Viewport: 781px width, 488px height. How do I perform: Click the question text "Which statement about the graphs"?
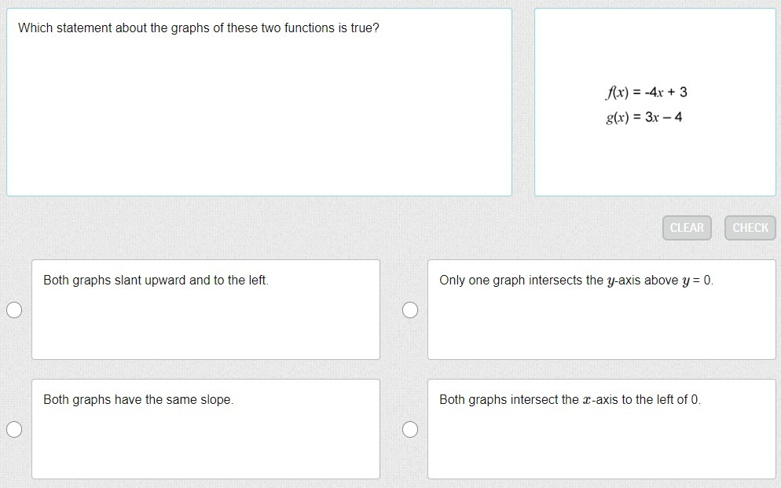(198, 28)
